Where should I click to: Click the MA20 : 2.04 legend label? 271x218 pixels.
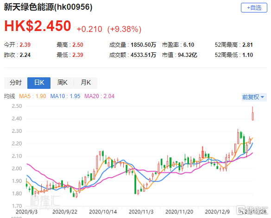[x=100, y=96]
